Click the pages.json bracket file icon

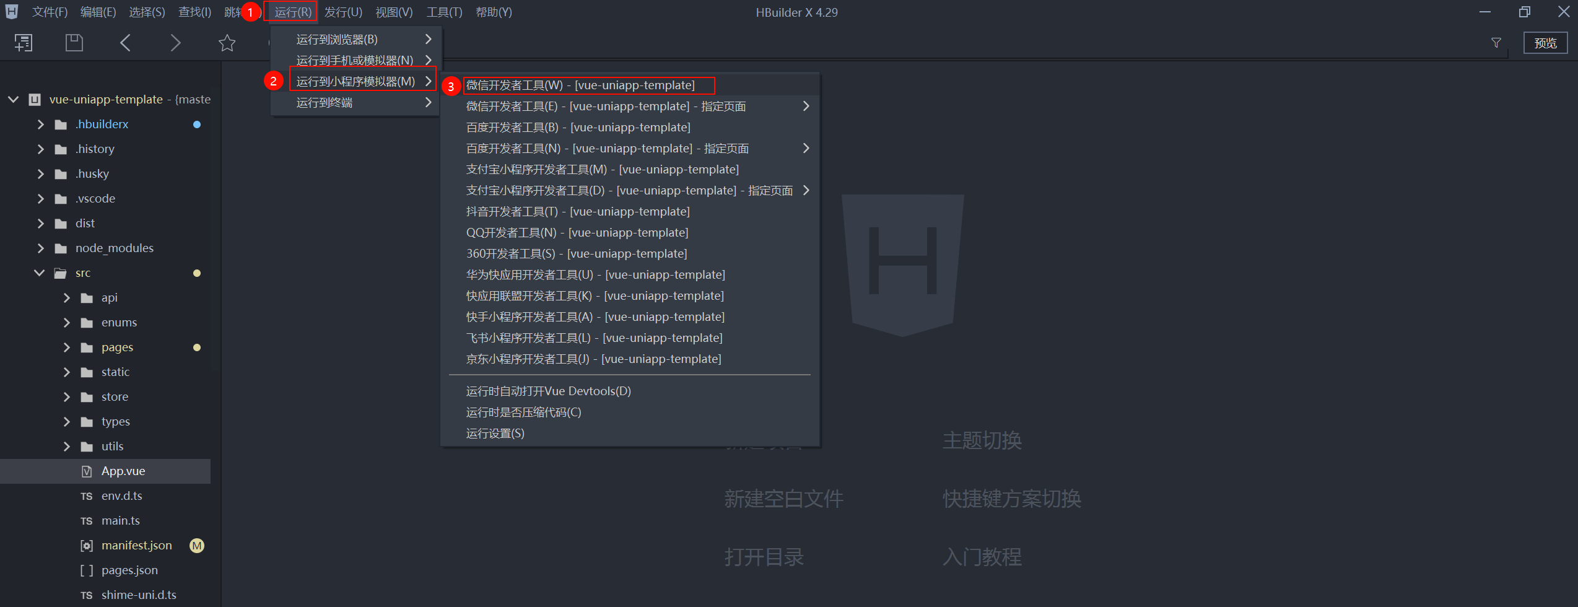click(87, 570)
